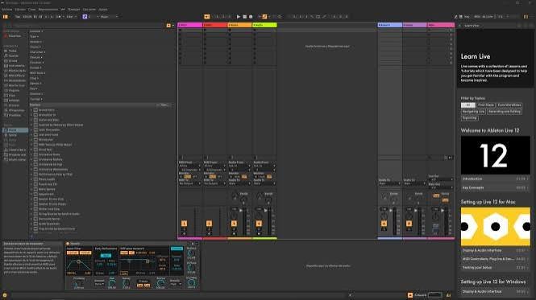Screen dimensions: 536x300
Task: Toggle the Info View icon at bottom left
Action: click(x=5, y=295)
